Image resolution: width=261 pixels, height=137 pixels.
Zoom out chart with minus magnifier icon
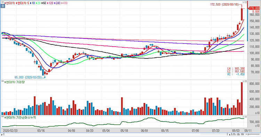[234, 135]
